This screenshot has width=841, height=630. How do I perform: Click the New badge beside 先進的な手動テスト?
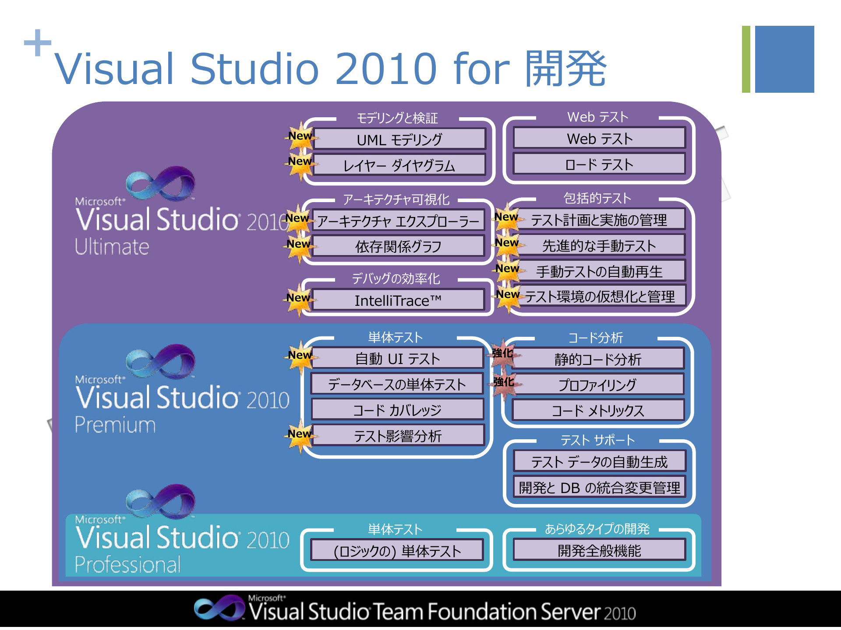click(507, 243)
